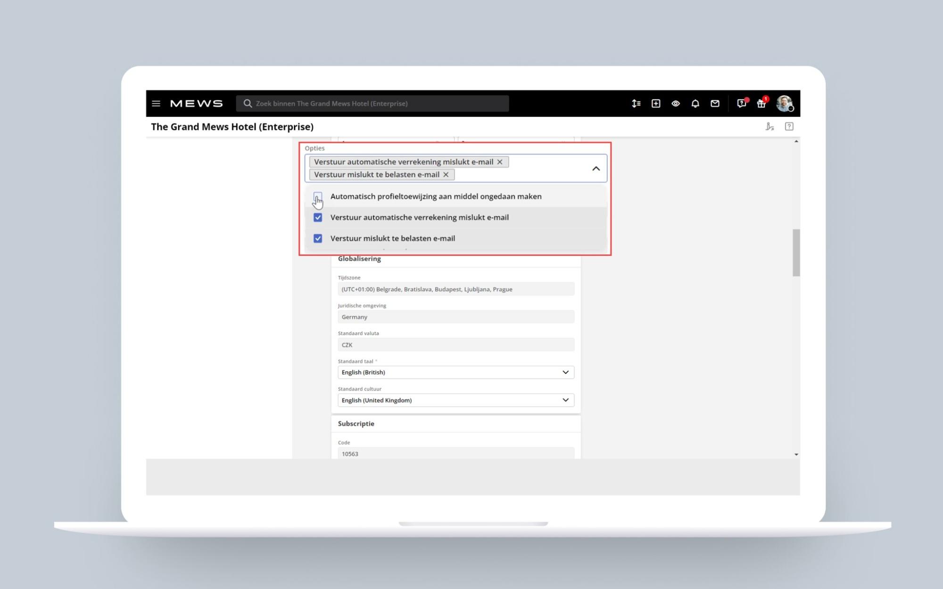Remove 'Verstuur automatische verrekening mislukt e-mail' tag
This screenshot has width=943, height=589.
[500, 162]
